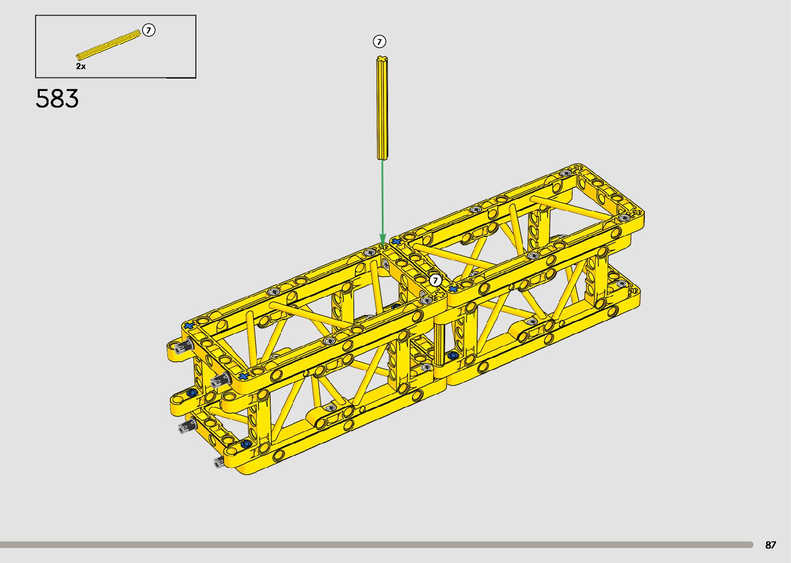Click the 2x quantity label
Viewport: 791px width, 563px height.
(81, 66)
